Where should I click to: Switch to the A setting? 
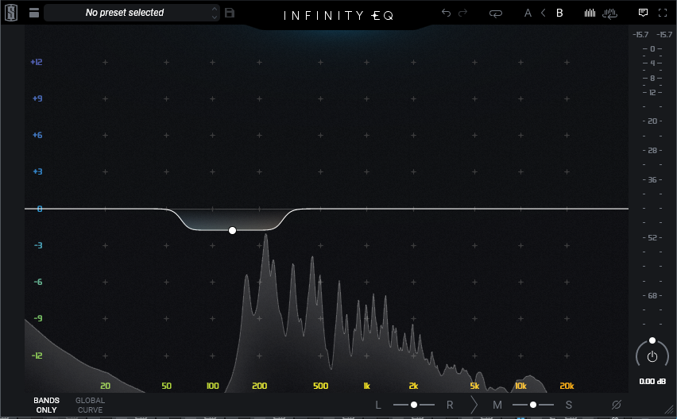pos(528,13)
